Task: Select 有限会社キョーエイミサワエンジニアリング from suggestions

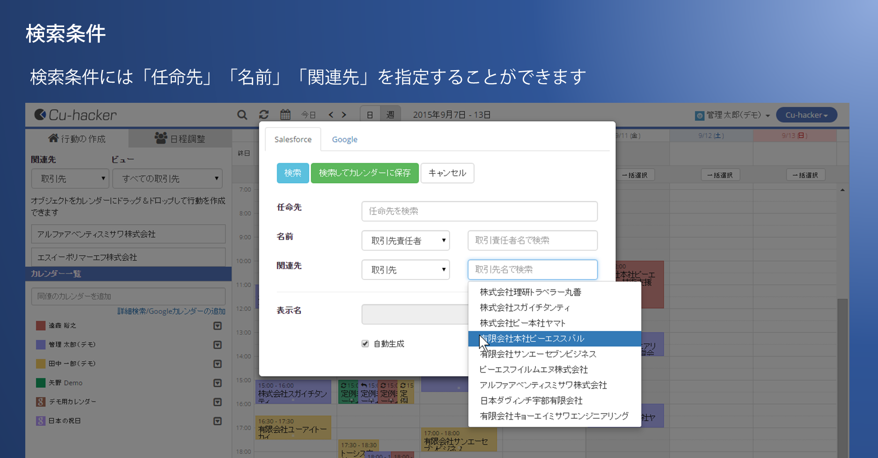Action: (555, 416)
